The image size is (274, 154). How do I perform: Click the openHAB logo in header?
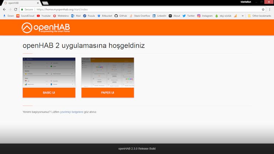46,28
